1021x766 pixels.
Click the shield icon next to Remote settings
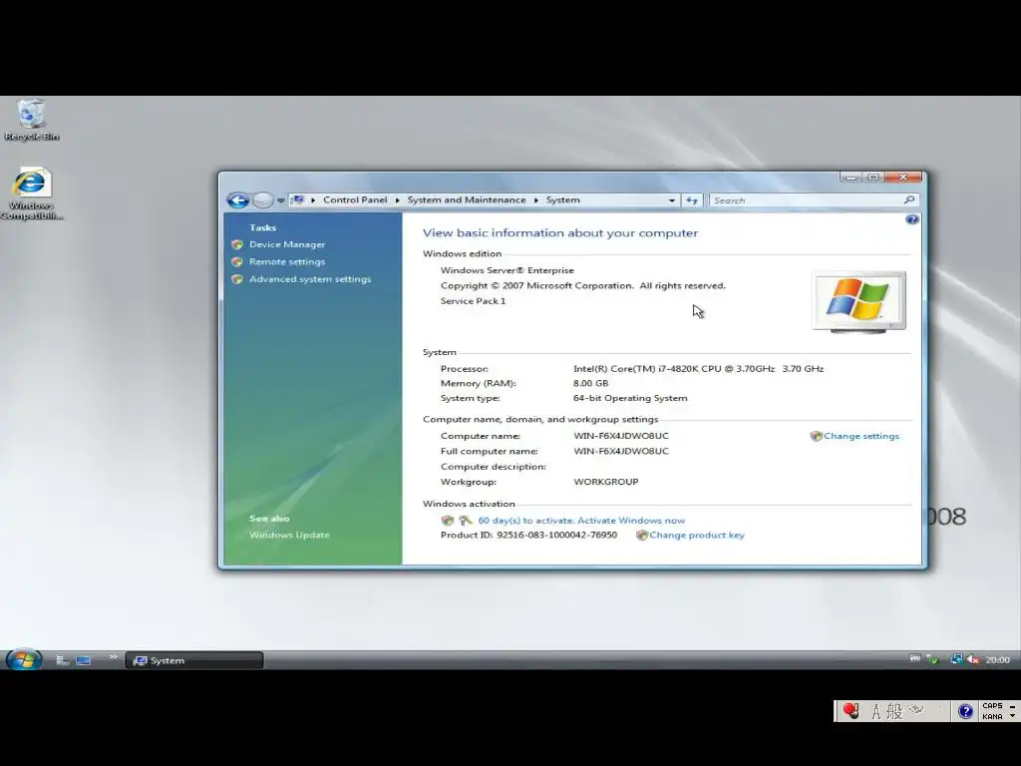click(237, 262)
